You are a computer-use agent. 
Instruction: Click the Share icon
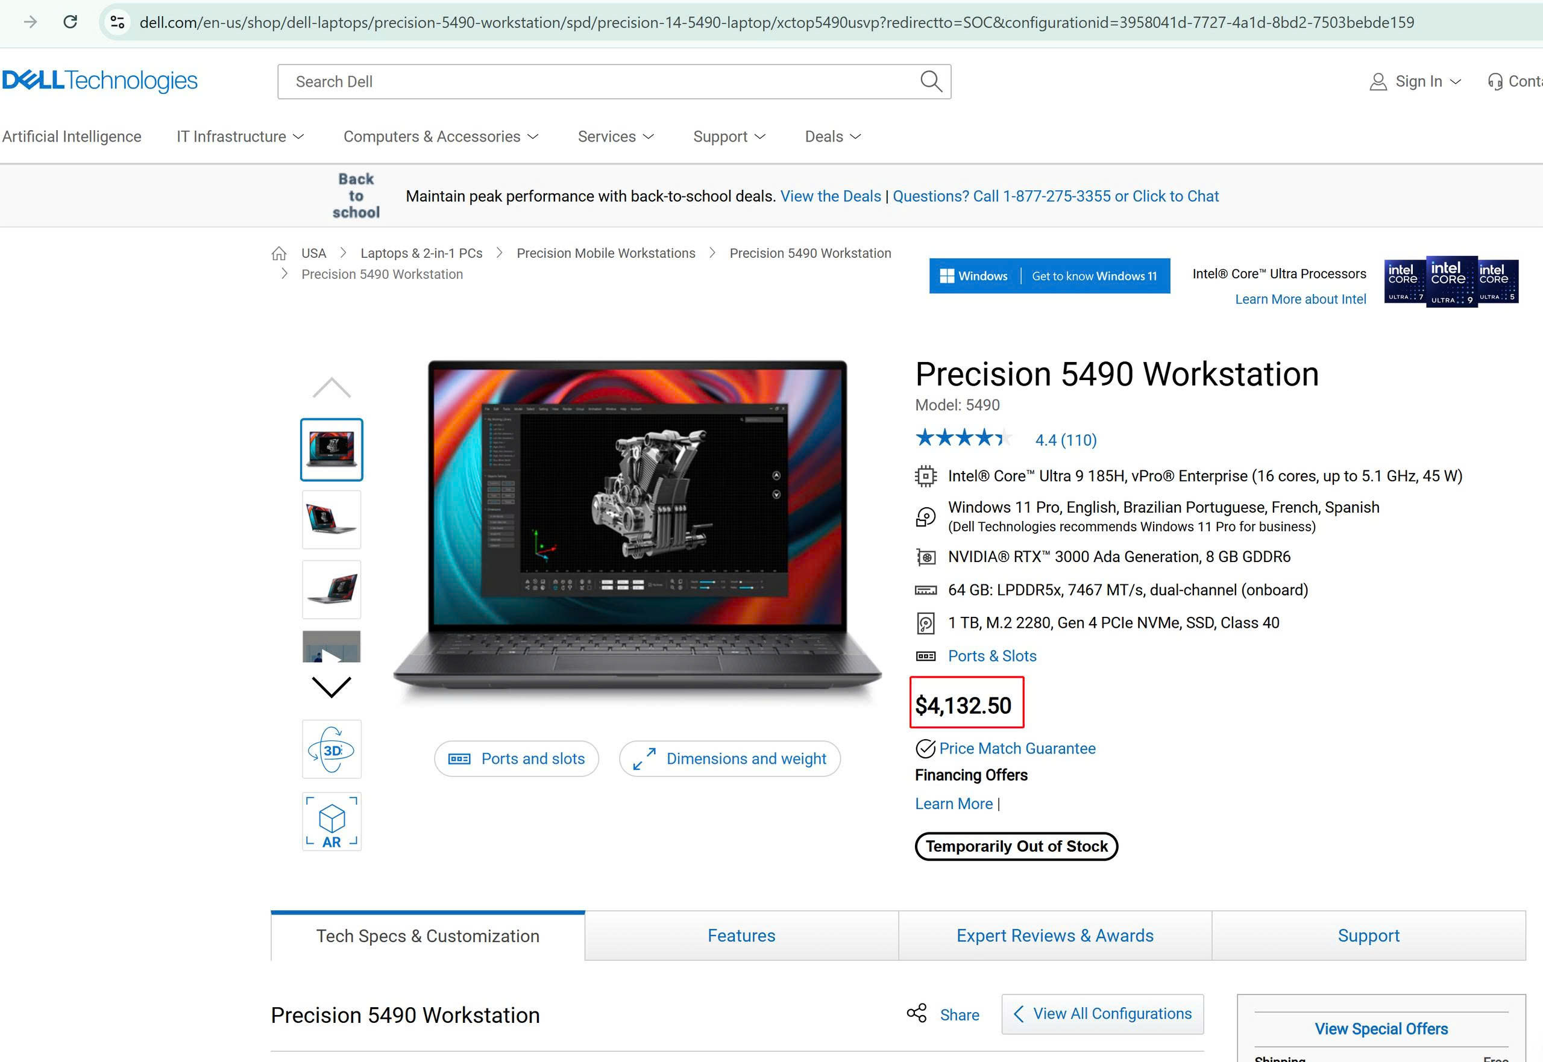pyautogui.click(x=917, y=1013)
